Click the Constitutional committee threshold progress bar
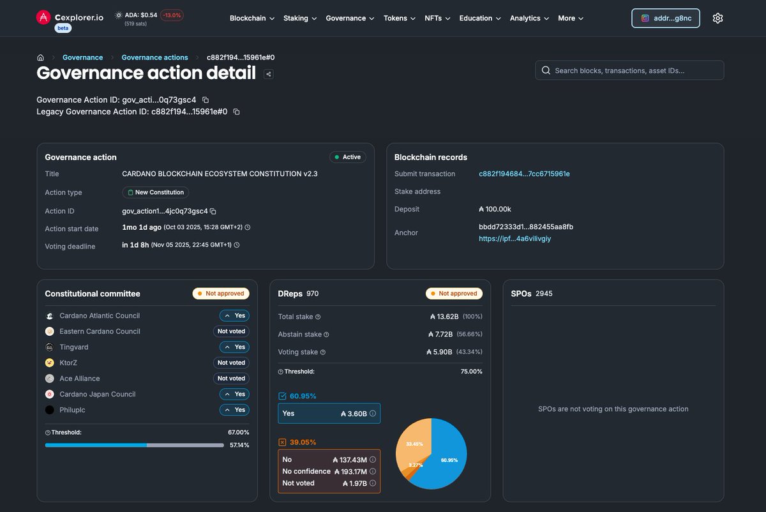The image size is (766, 512). click(x=134, y=445)
